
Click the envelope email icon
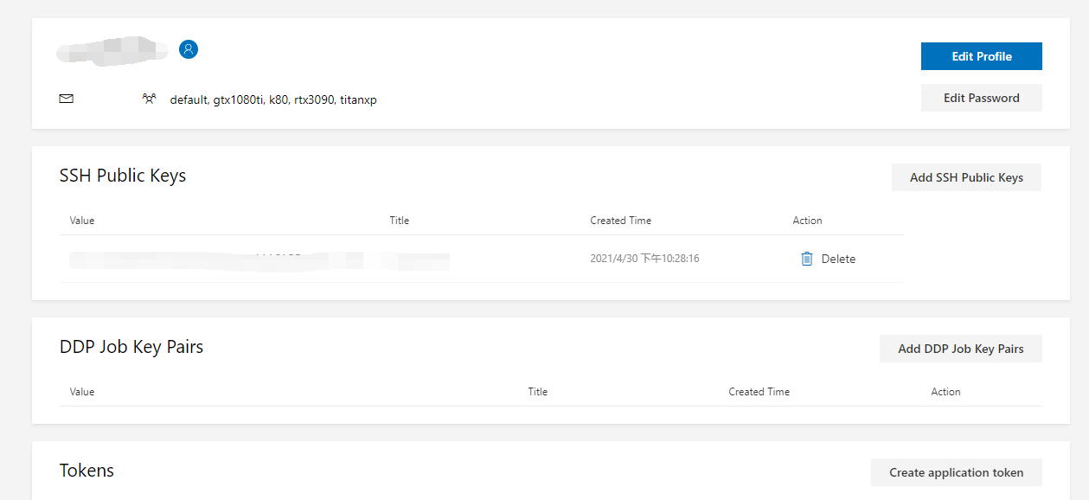coord(67,99)
